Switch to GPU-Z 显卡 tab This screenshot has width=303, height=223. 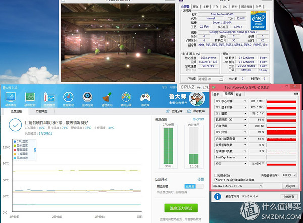click(216, 94)
